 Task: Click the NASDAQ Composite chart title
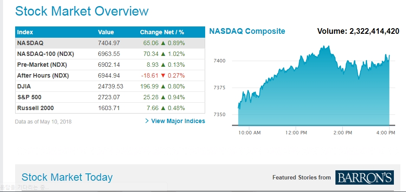247,31
